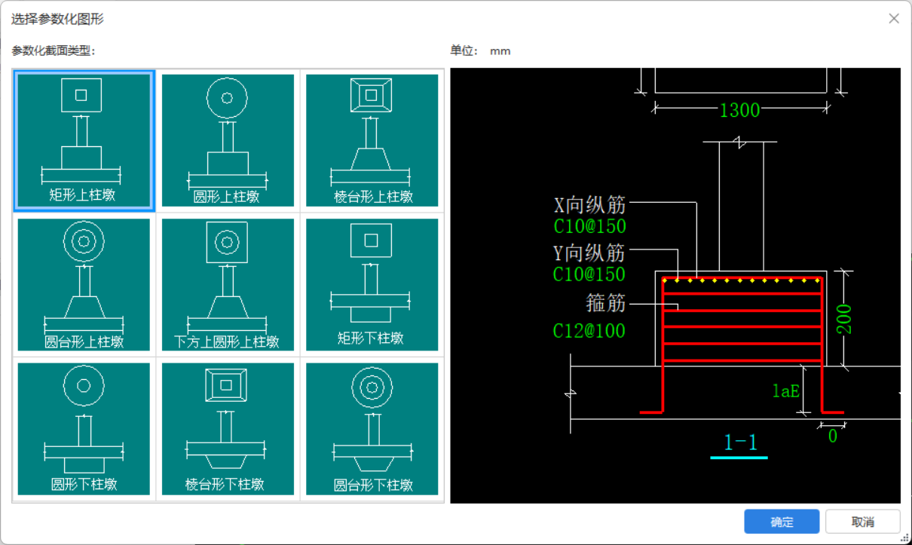
Task: Click the Y向纵筋 label in the preview
Action: (x=590, y=253)
